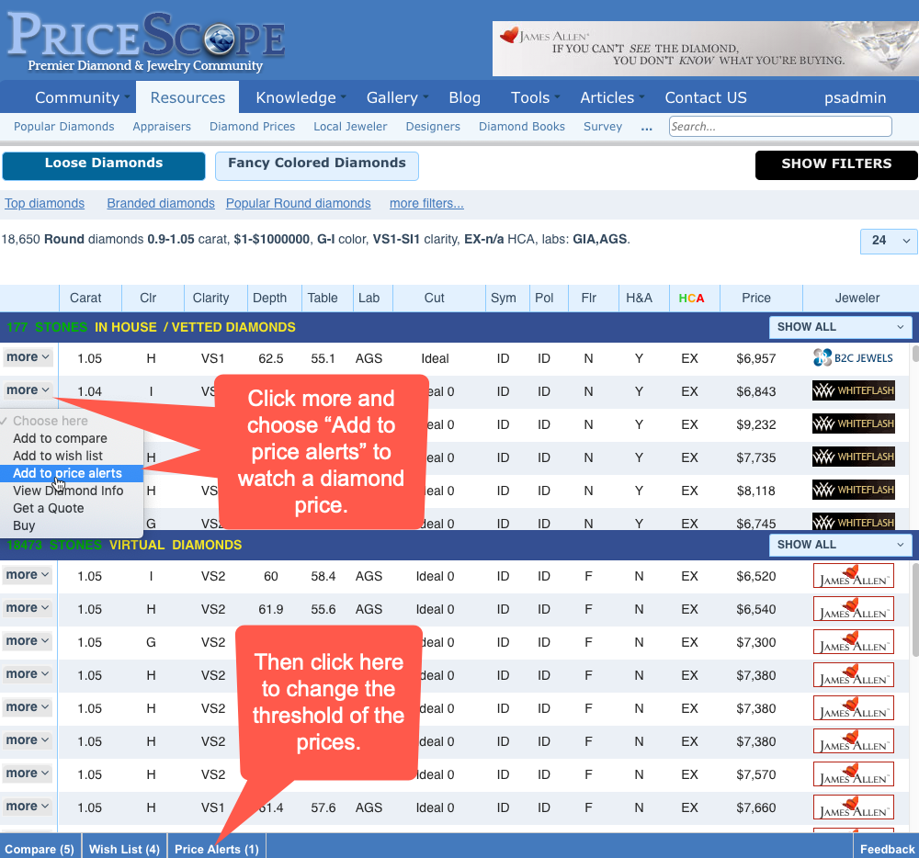Open the James Allen banner ad
919x858 pixels.
(x=705, y=49)
